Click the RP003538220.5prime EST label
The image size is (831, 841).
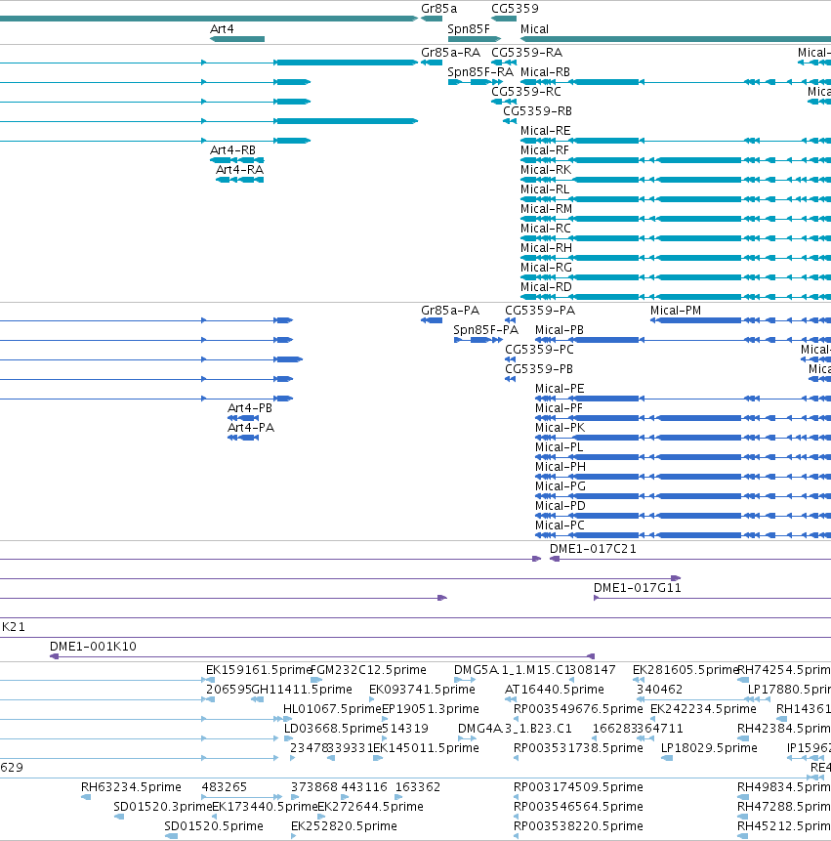pyautogui.click(x=578, y=826)
